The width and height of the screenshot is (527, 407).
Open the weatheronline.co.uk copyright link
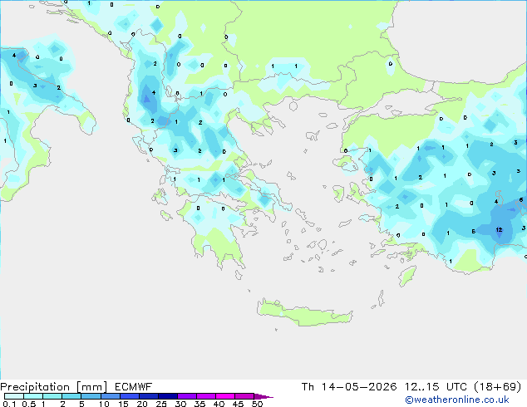(457, 400)
